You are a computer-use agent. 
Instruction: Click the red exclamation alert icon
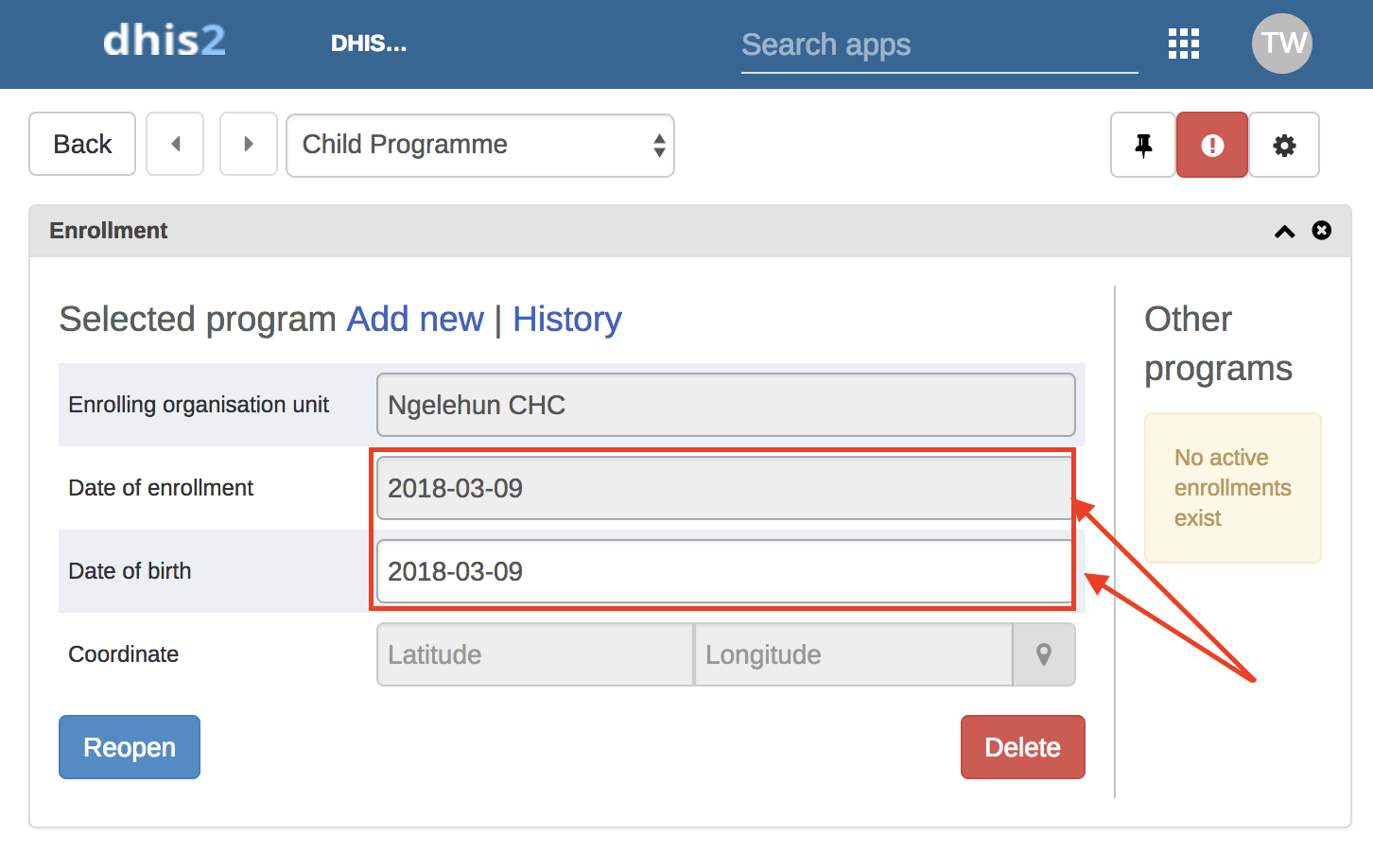[x=1212, y=145]
